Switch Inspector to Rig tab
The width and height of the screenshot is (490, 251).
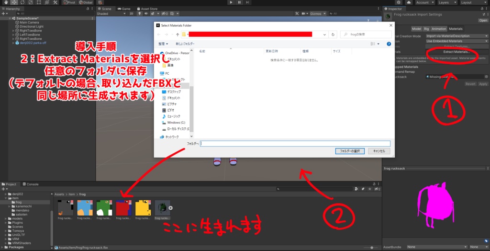click(x=426, y=29)
